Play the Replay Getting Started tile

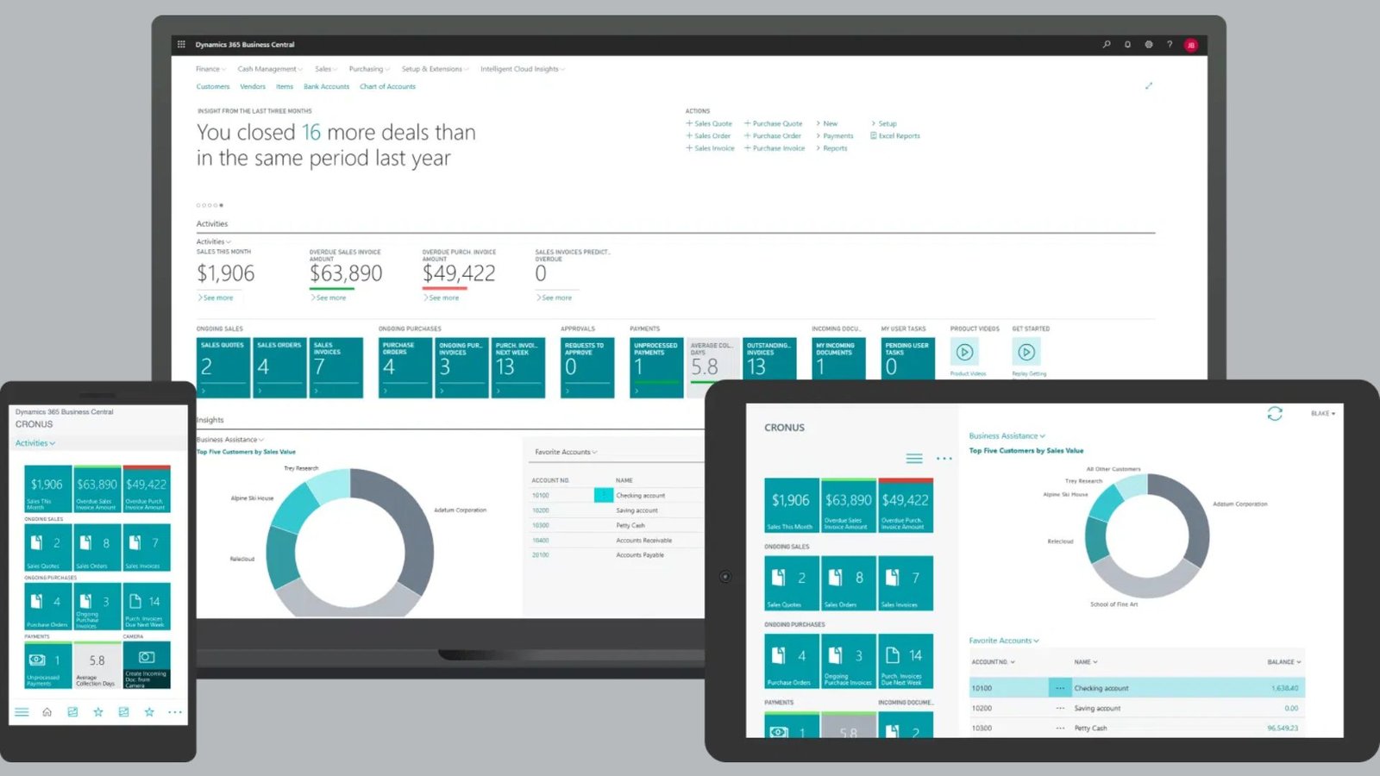pos(1026,352)
